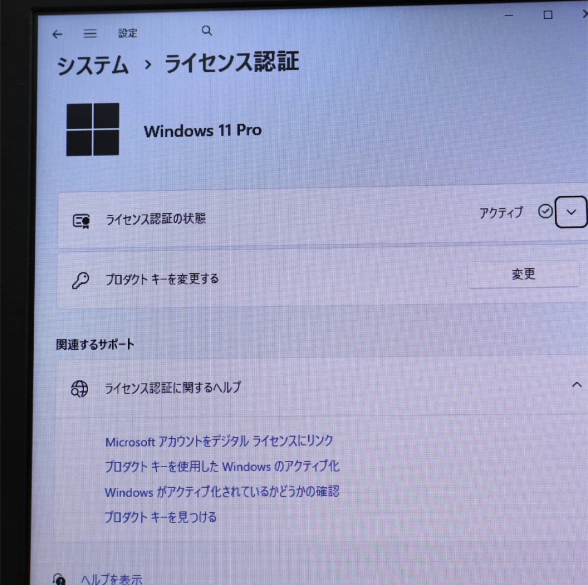
Task: Click the ライセンス認証の状態 label
Action: click(x=156, y=219)
